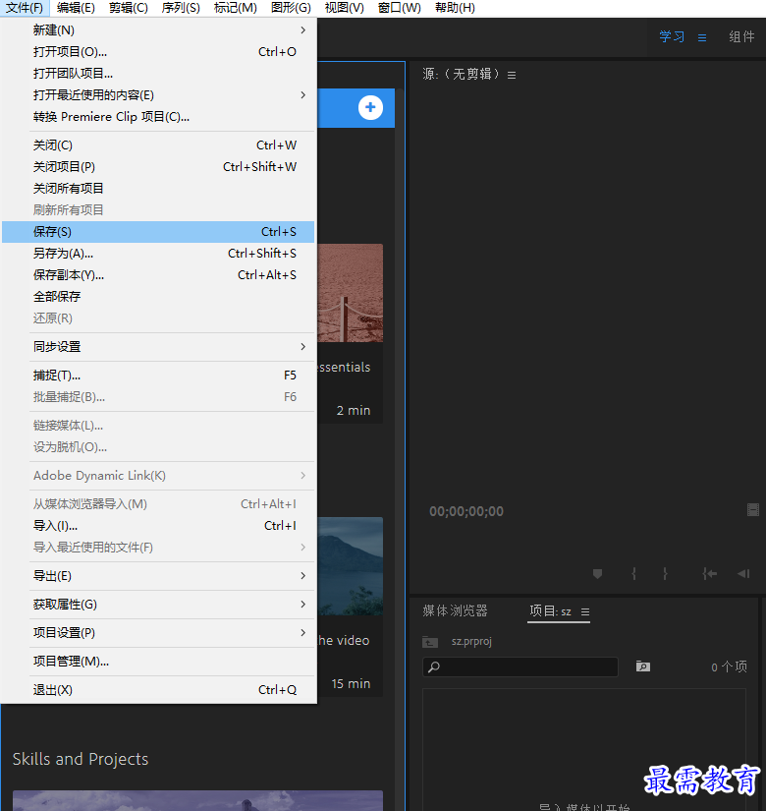This screenshot has width=766, height=811.
Task: Open 项目管理(M)... entry
Action: (x=158, y=662)
